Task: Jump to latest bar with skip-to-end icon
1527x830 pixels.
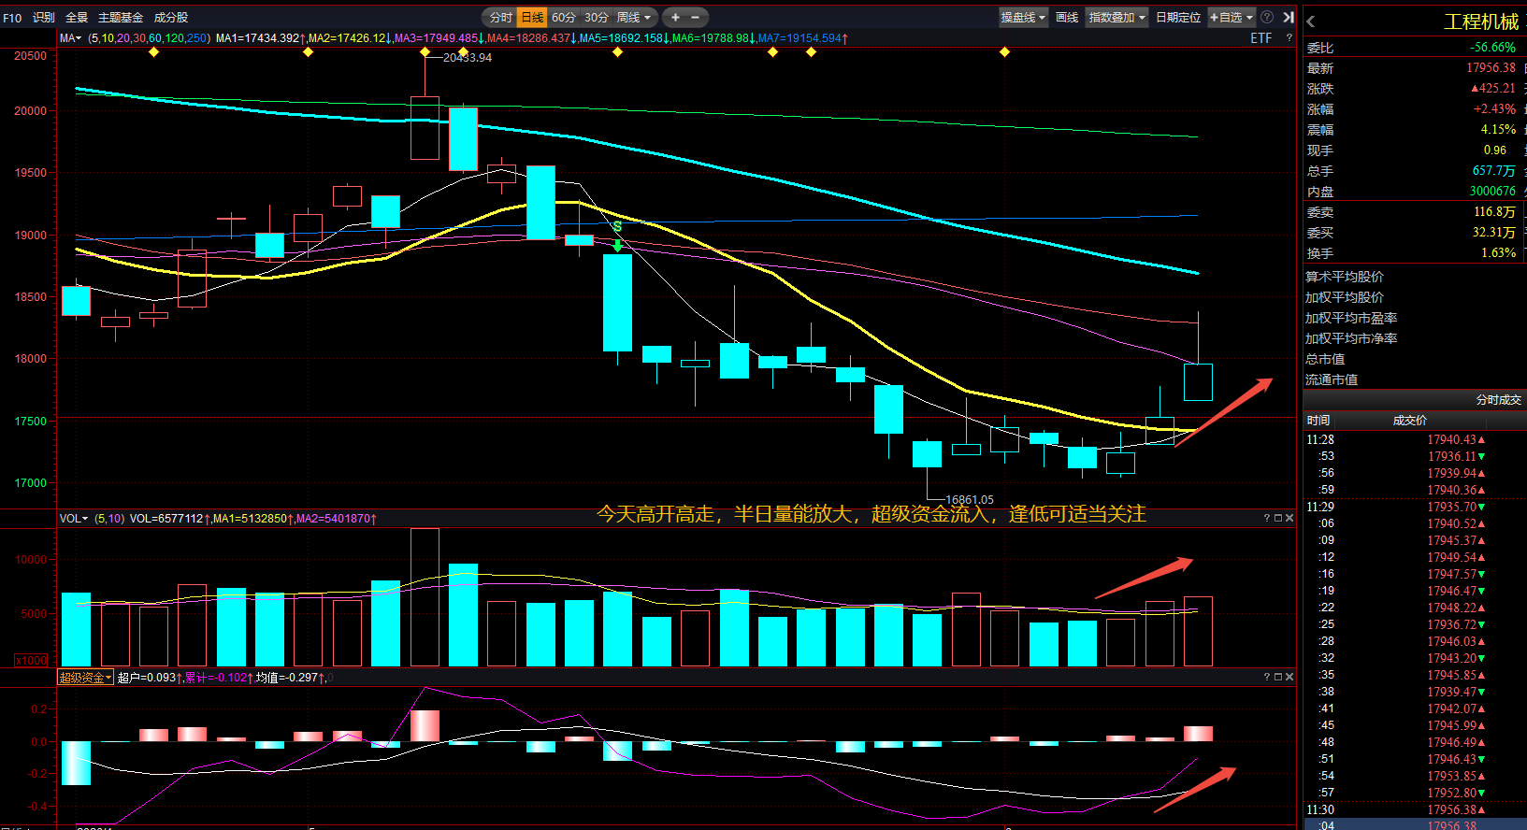Action: [x=1289, y=17]
